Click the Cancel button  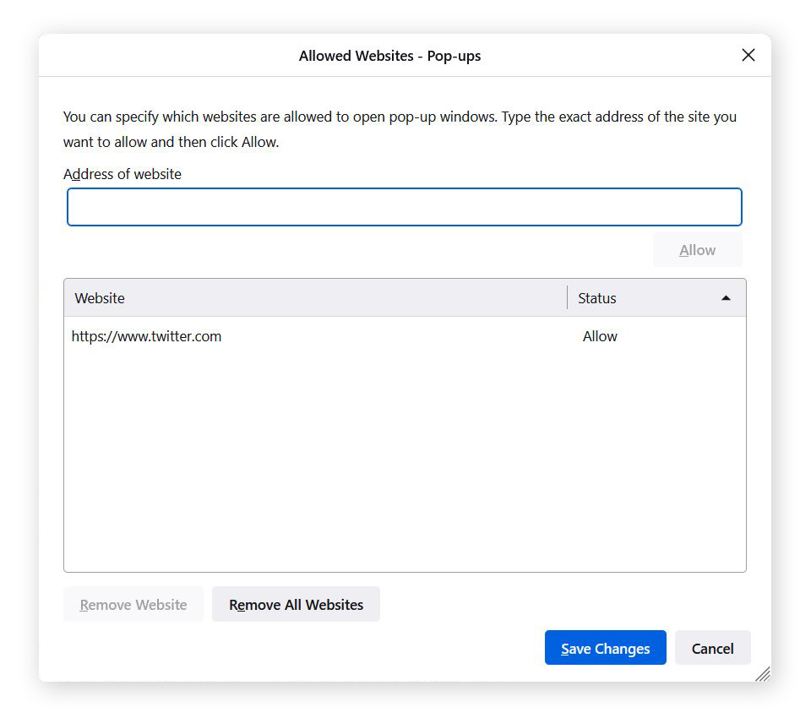point(712,647)
